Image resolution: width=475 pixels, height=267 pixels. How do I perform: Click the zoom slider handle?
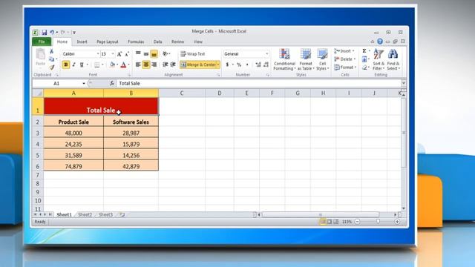[378, 222]
